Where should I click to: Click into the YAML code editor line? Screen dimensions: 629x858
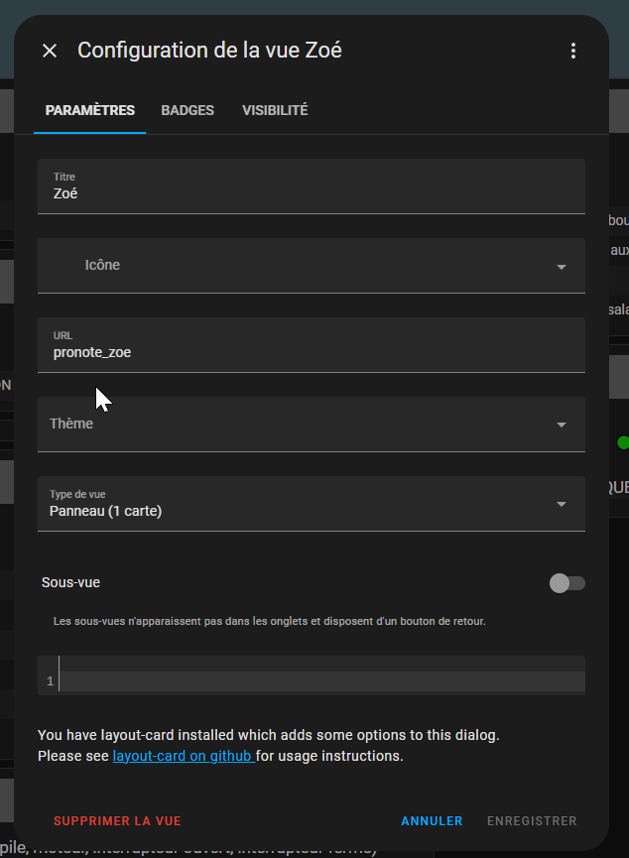click(317, 681)
